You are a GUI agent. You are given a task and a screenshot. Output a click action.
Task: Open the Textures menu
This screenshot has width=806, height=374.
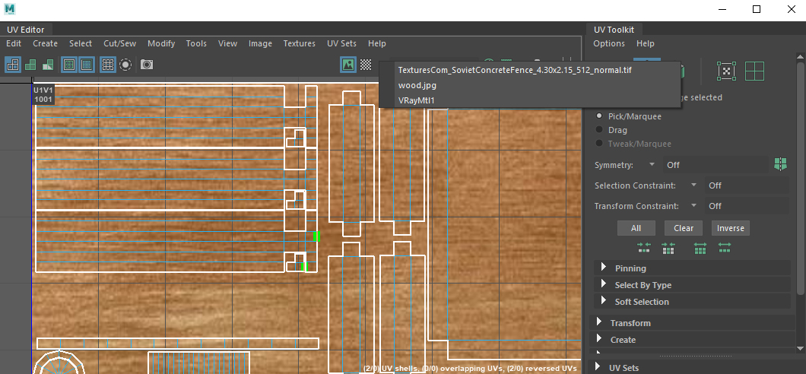(299, 43)
